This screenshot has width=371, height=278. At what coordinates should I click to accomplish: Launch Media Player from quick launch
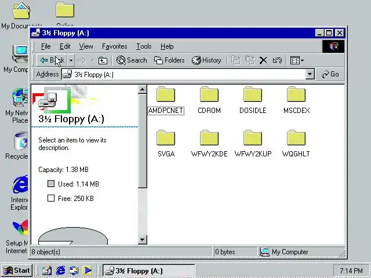pos(87,270)
